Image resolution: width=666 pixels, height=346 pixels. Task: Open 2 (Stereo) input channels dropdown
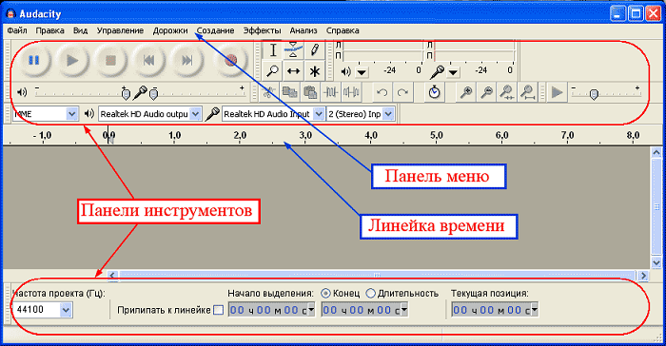(x=388, y=114)
